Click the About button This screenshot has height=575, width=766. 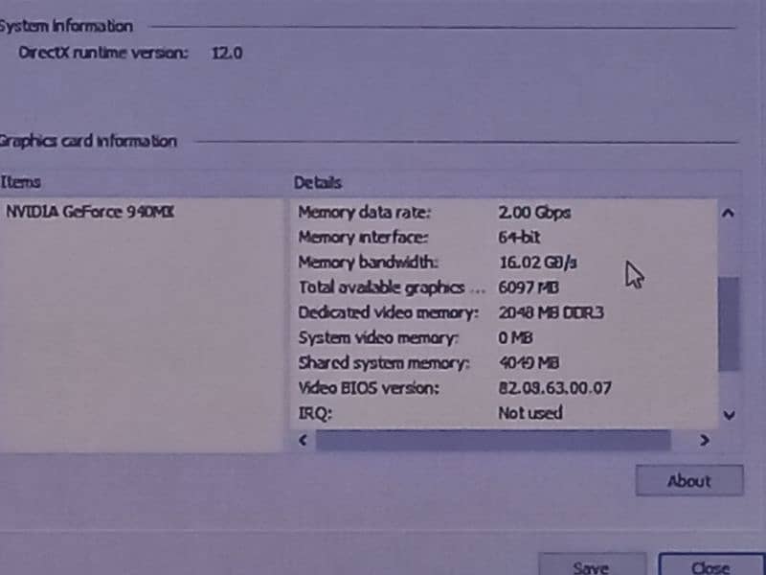click(x=688, y=481)
